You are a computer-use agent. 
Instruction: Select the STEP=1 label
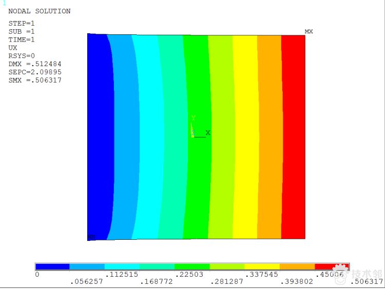click(x=22, y=24)
